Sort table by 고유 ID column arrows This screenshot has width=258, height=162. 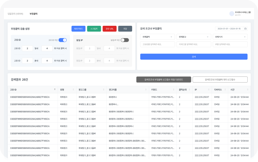[x=55, y=90]
